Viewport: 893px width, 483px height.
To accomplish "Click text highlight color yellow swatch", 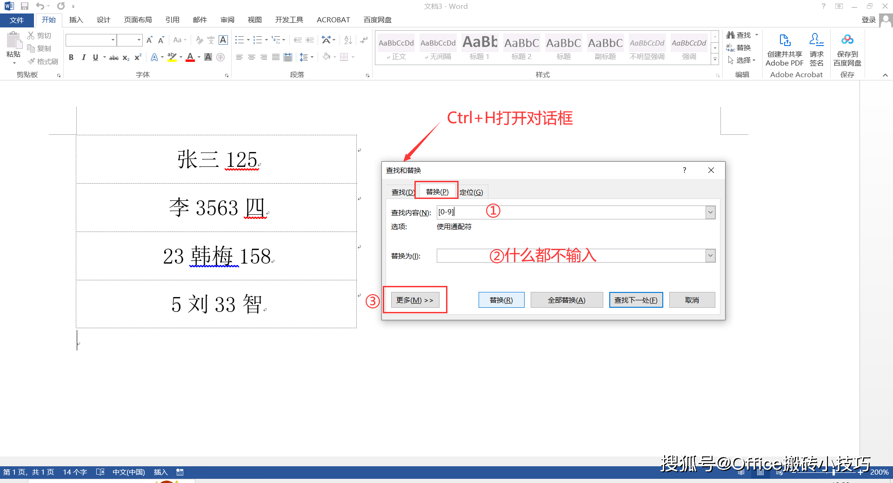I will click(x=172, y=57).
